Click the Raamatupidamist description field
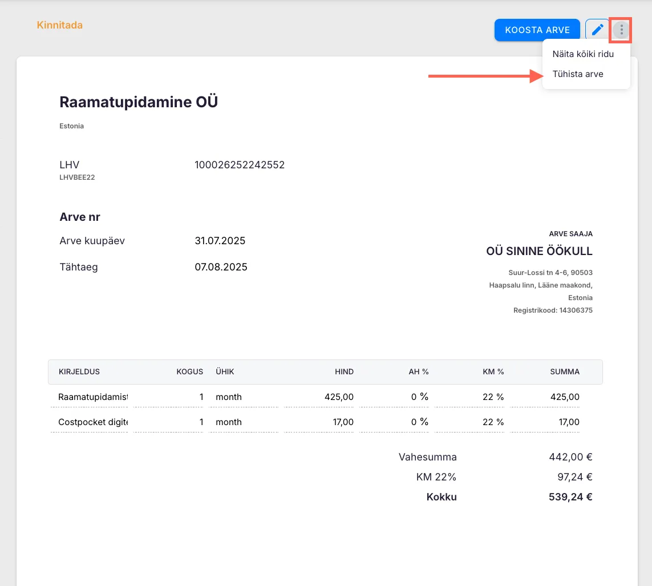Screen dimensions: 652x586 pos(92,397)
